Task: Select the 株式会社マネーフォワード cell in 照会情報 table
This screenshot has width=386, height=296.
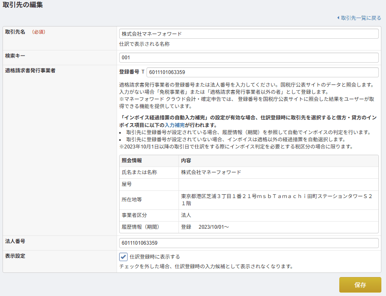Action: click(x=278, y=172)
